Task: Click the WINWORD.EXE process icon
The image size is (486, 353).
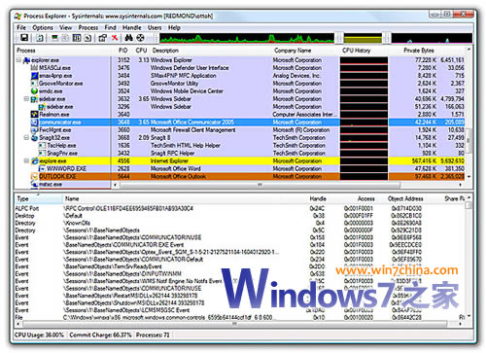Action: [42, 169]
